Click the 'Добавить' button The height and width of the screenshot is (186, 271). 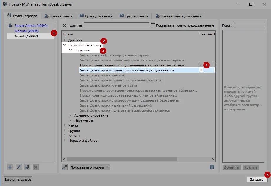[231, 167]
